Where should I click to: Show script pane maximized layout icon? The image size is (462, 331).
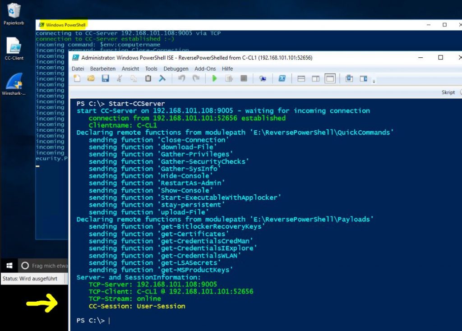(x=330, y=78)
